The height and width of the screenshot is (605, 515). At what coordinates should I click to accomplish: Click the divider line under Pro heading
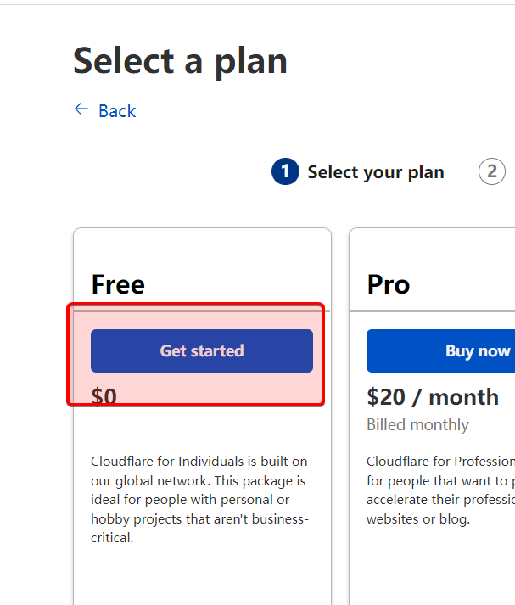(x=432, y=311)
